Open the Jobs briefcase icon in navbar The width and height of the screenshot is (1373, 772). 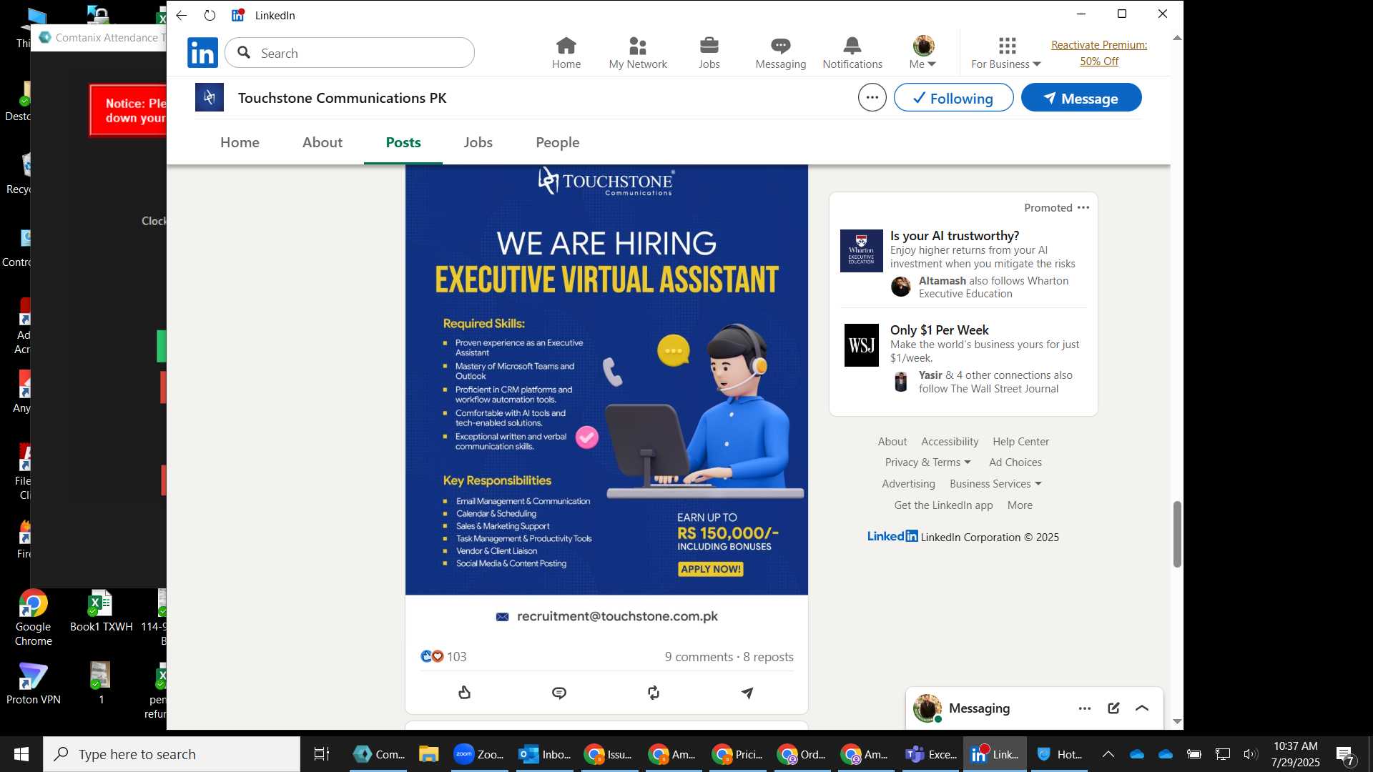pos(709,53)
